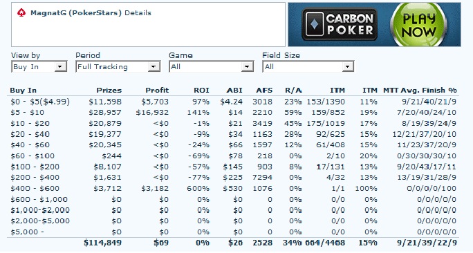Click the $114,849 total prizes value
Viewport: 473px width, 253px height.
point(102,243)
